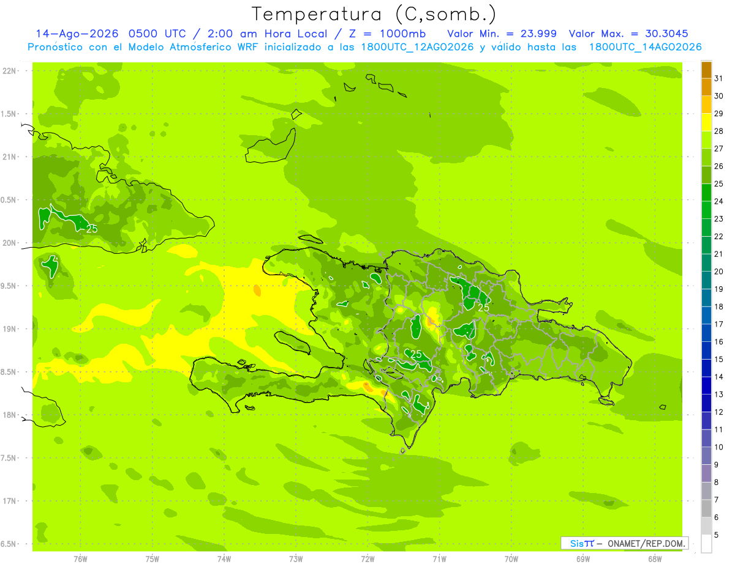Pick the teal legend swatch between 19 and 20

click(x=706, y=280)
